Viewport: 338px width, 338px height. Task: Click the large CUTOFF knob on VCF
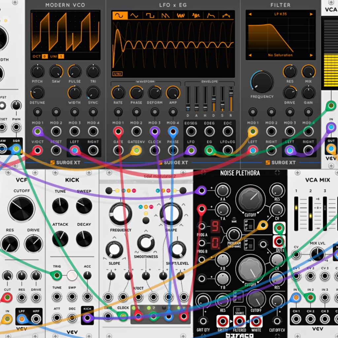(x=21, y=209)
